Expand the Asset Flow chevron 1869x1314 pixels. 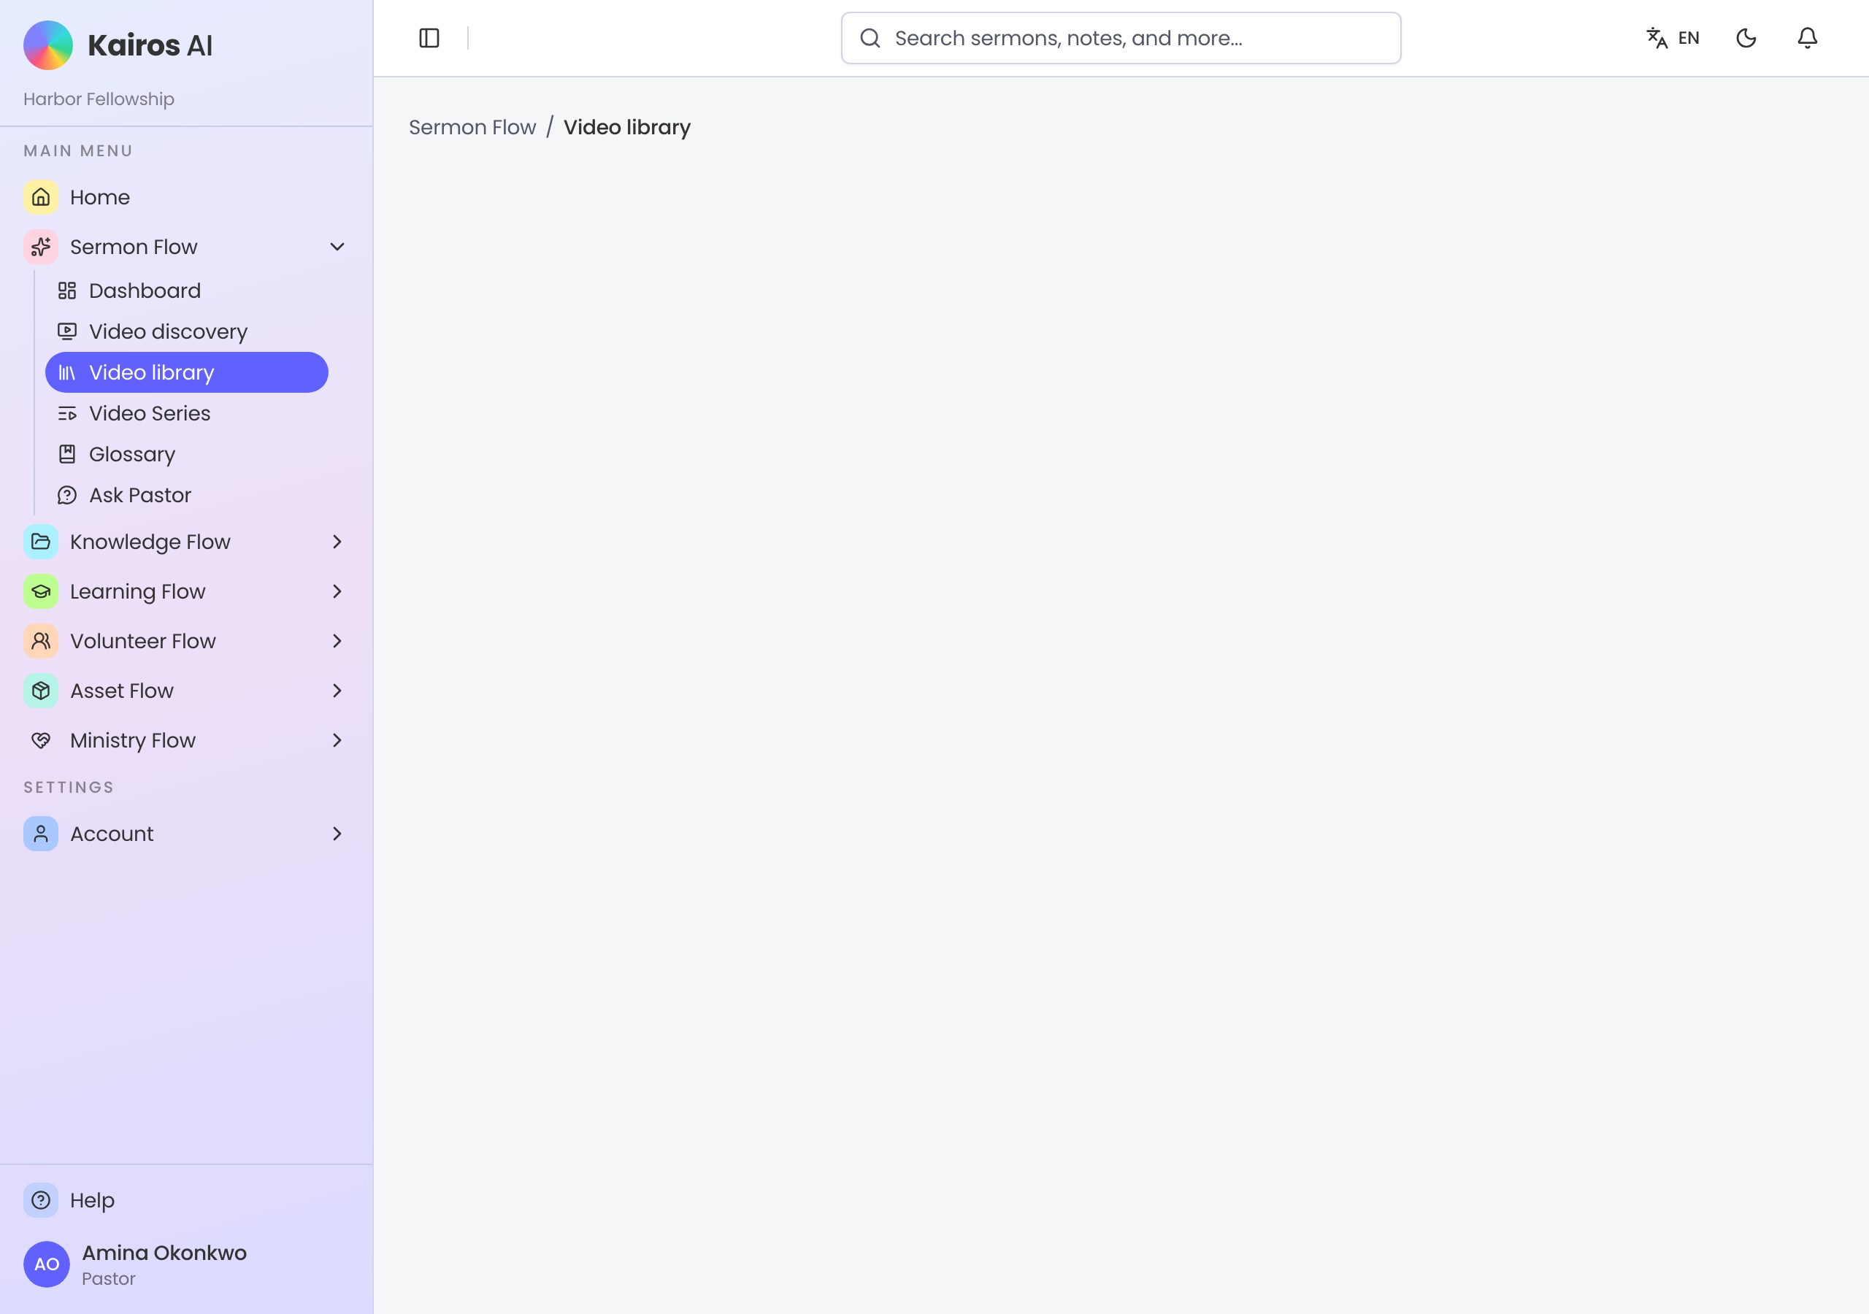pyautogui.click(x=337, y=691)
